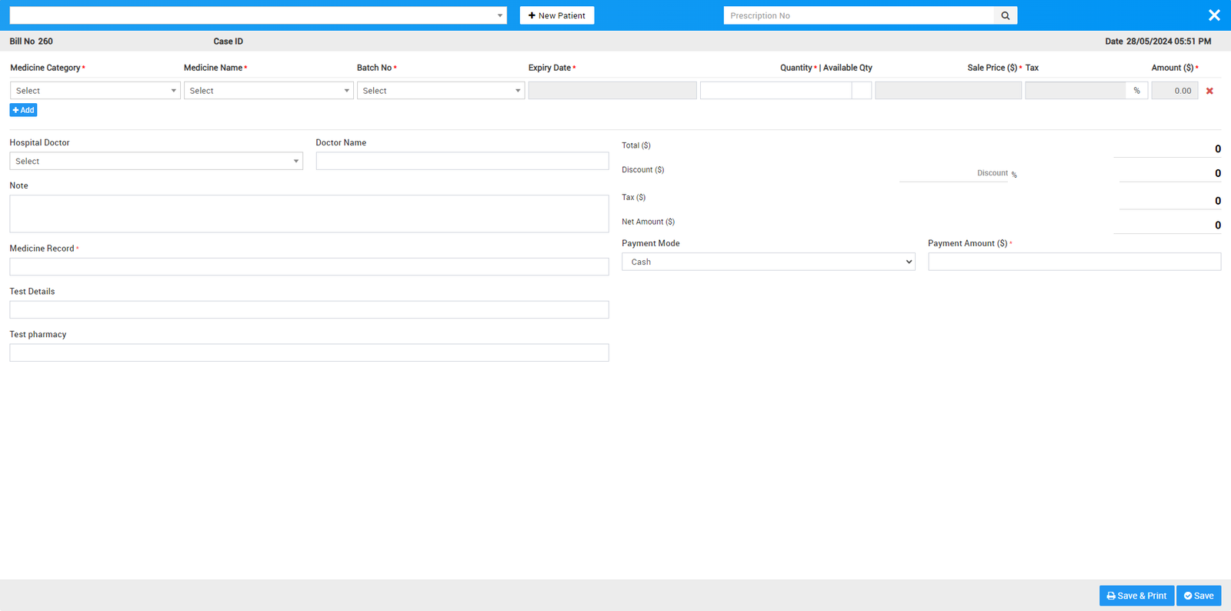
Task: Change the Payment Mode from Cash
Action: (768, 262)
